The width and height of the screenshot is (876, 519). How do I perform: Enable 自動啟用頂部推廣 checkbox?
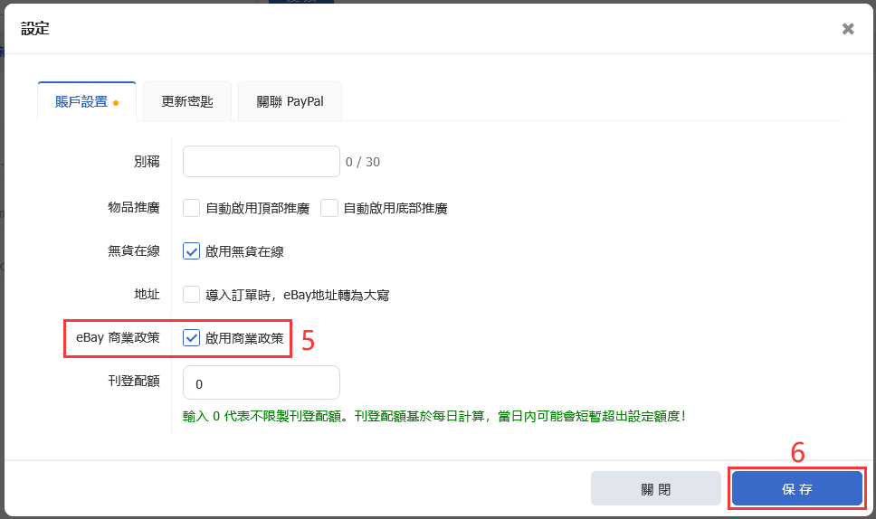(x=192, y=208)
